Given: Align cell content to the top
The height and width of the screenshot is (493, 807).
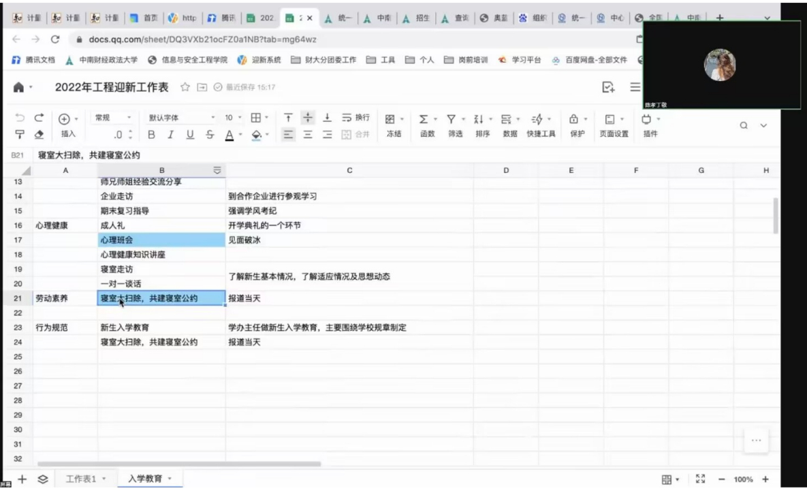Looking at the screenshot, I should [x=288, y=118].
